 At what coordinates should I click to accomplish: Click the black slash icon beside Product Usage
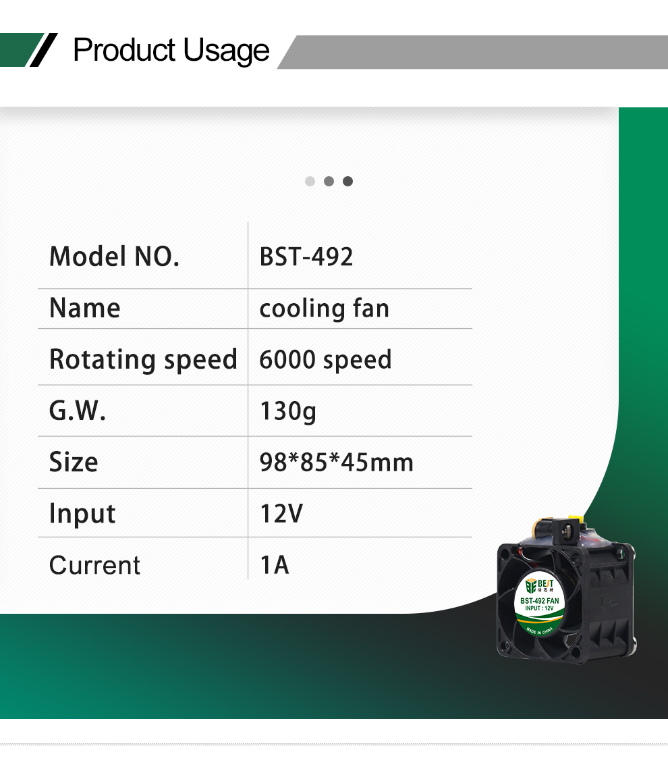(44, 50)
